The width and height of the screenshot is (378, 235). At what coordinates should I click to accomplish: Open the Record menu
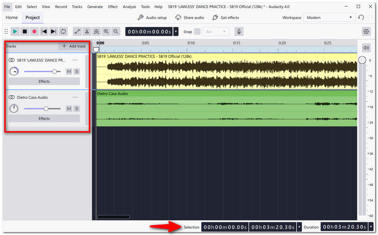point(61,7)
